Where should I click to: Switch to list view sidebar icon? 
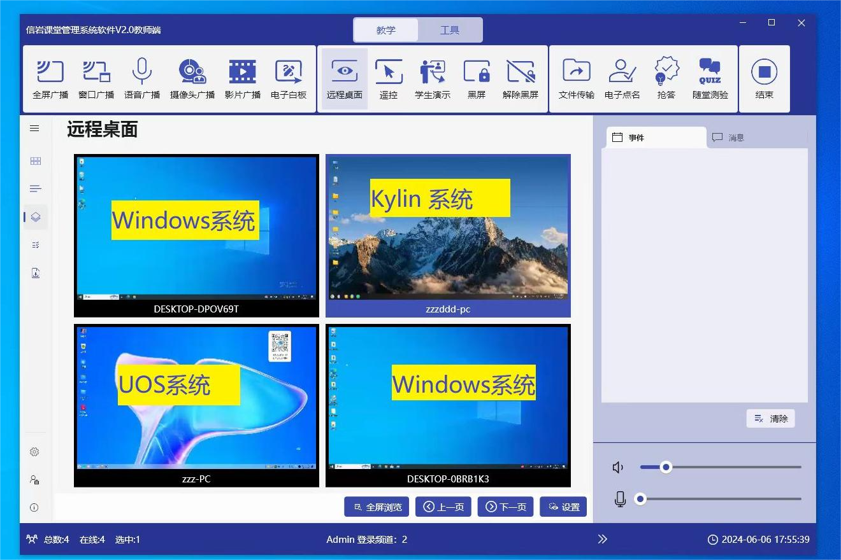(36, 189)
